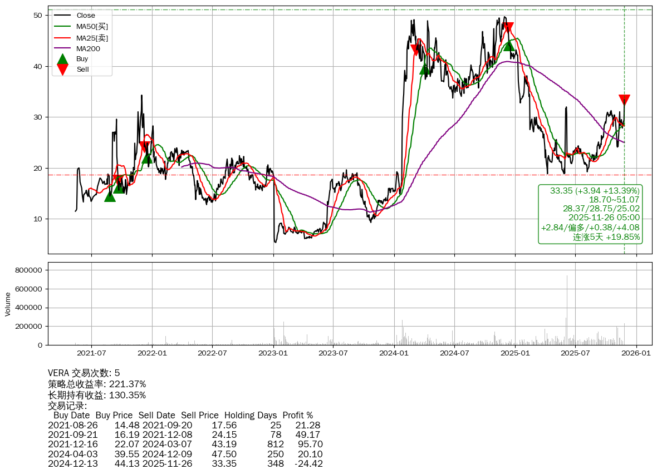
Task: Select the Sell marker at the 47.50 peak
Action: [x=508, y=27]
